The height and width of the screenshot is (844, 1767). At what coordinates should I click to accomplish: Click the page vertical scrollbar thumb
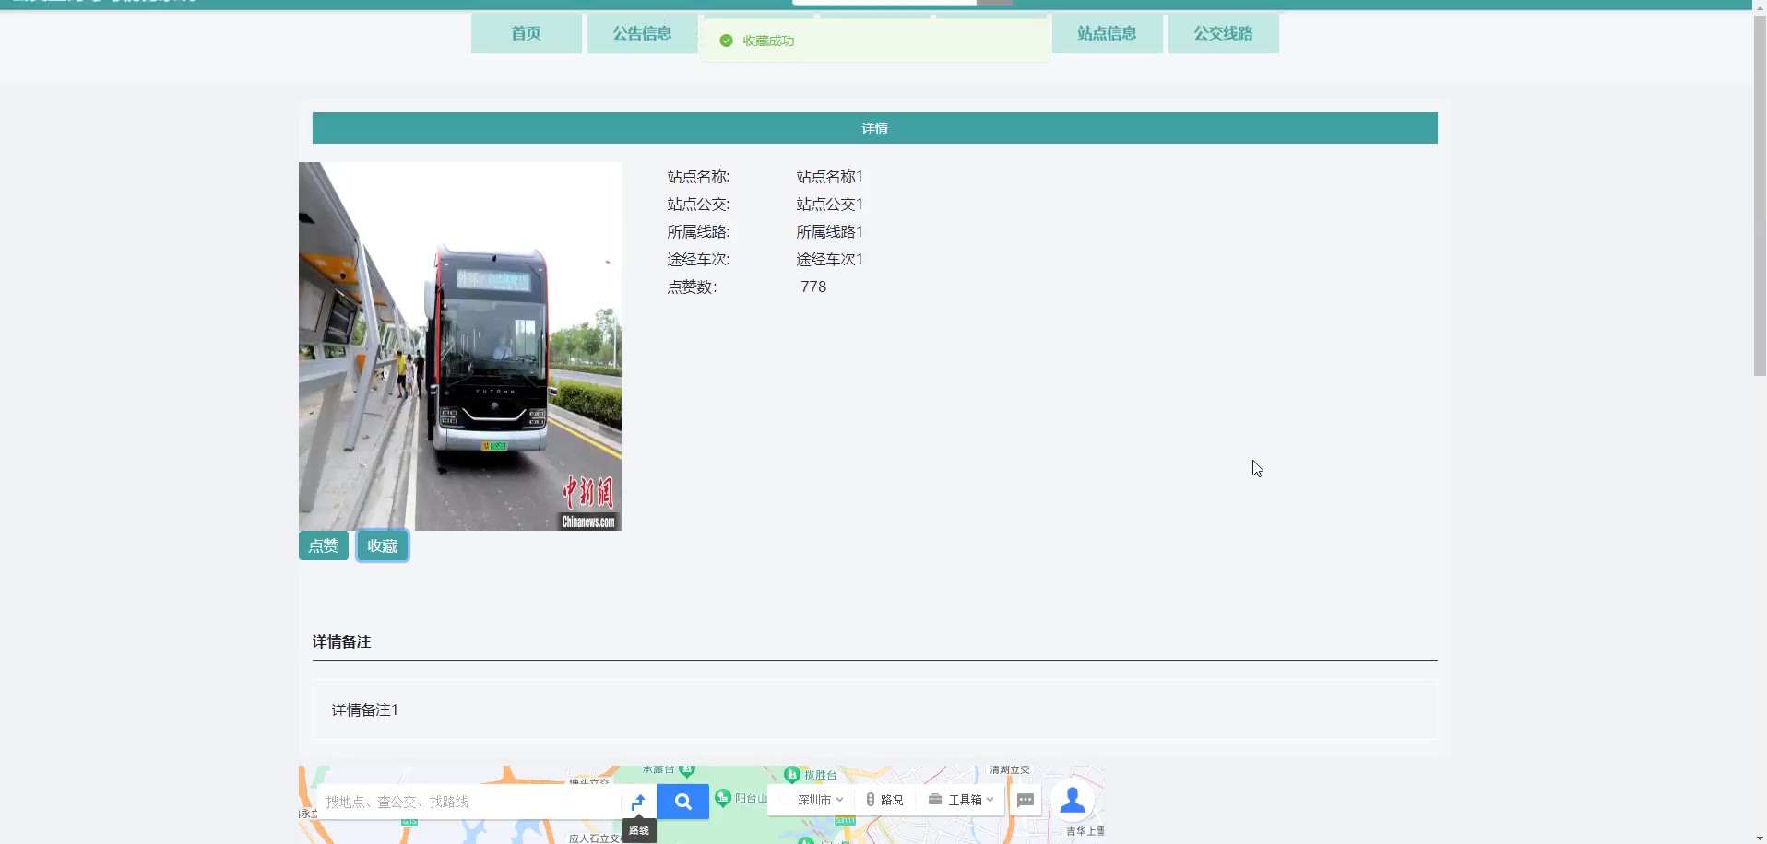point(1760,193)
